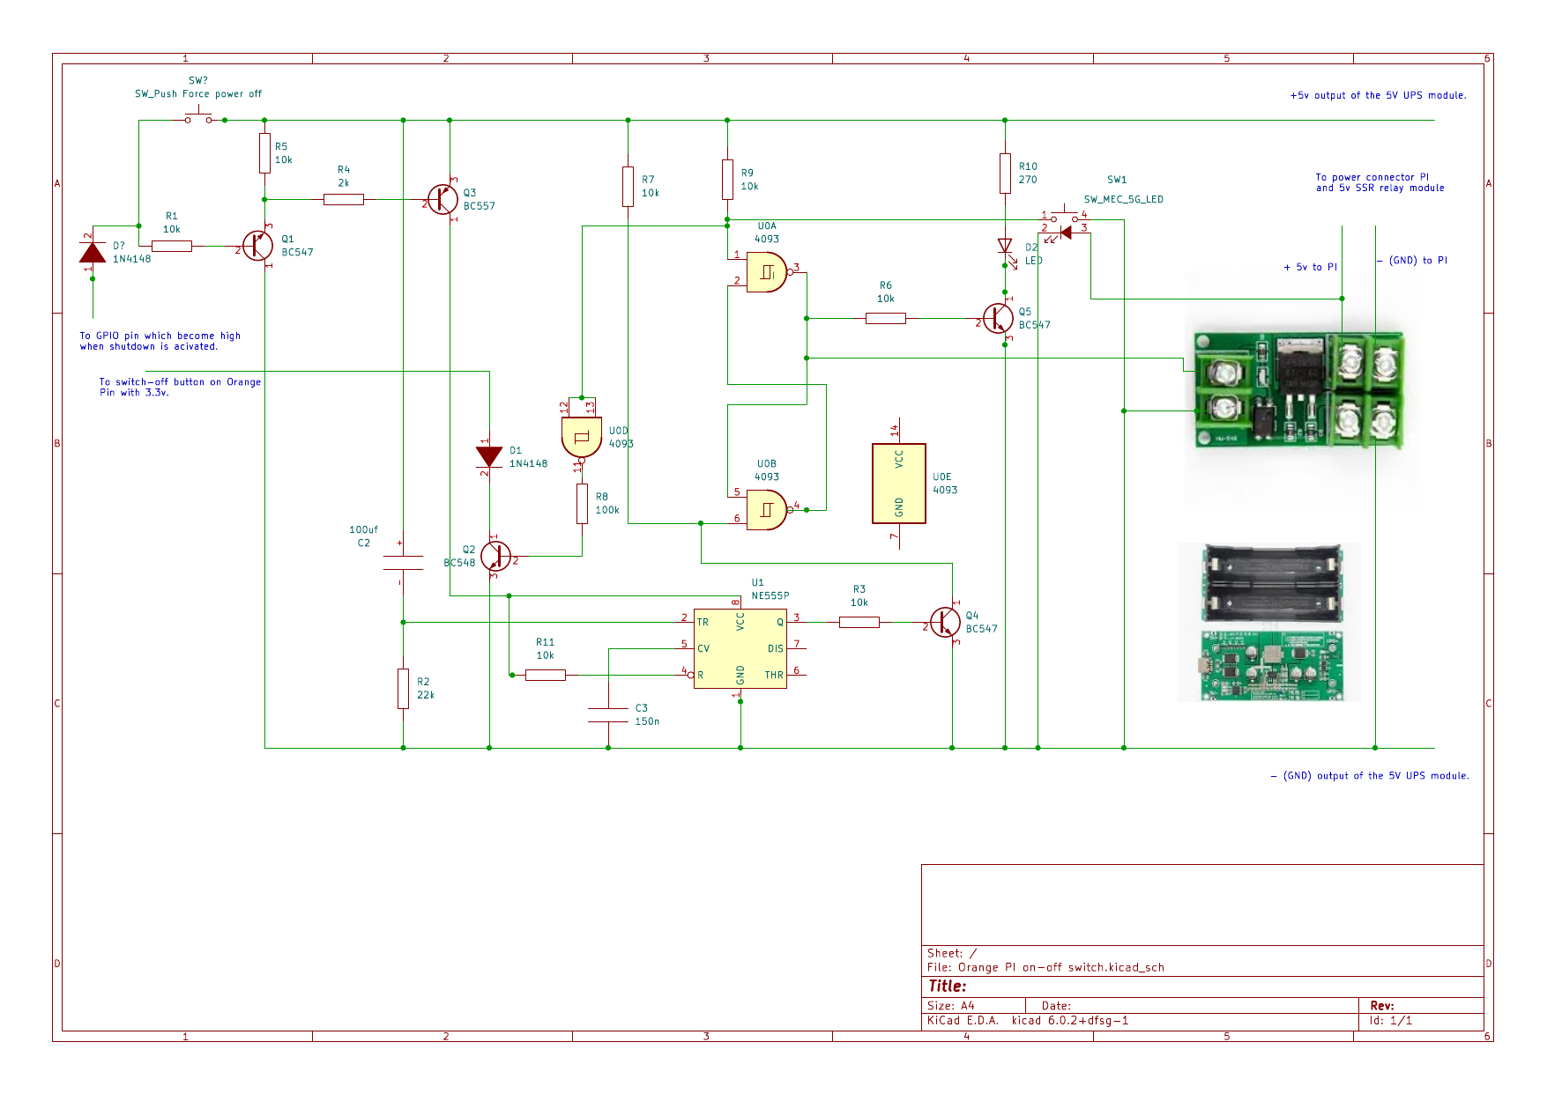Click resistor R10 270 symbol
Image resolution: width=1547 pixels, height=1094 pixels.
(x=1005, y=174)
